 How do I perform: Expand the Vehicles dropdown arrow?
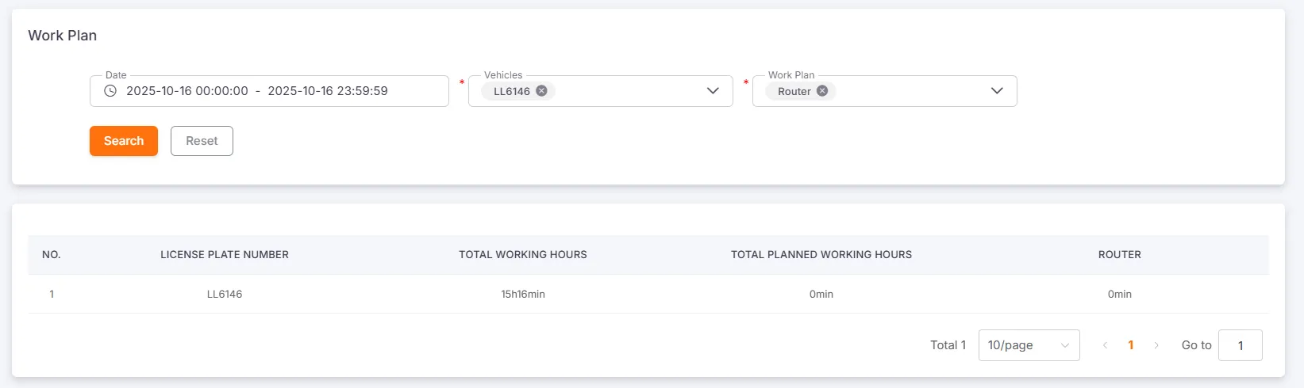(x=713, y=91)
